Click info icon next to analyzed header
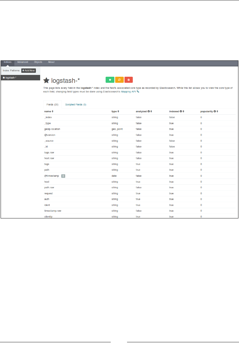 pyautogui.click(x=149, y=111)
